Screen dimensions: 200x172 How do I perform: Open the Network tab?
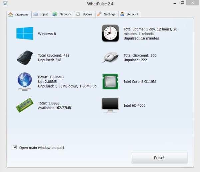63,14
